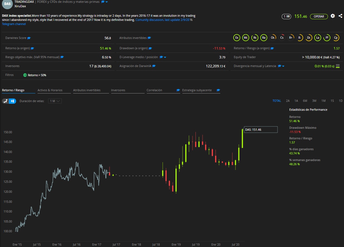Expand the D-Leverage medio / posición arrow
The width and height of the screenshot is (344, 247).
coord(165,57)
